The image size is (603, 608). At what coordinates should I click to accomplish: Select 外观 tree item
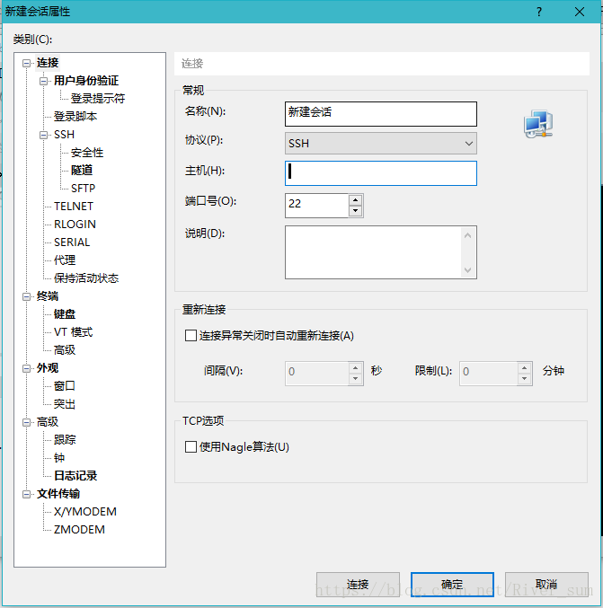48,368
